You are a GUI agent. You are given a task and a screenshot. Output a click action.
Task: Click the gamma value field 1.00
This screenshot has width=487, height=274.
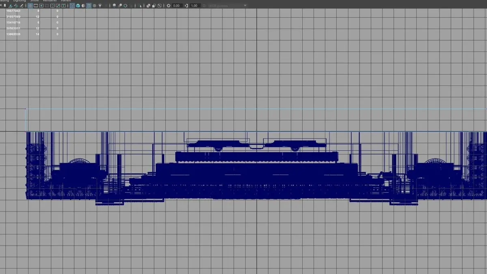pyautogui.click(x=194, y=6)
